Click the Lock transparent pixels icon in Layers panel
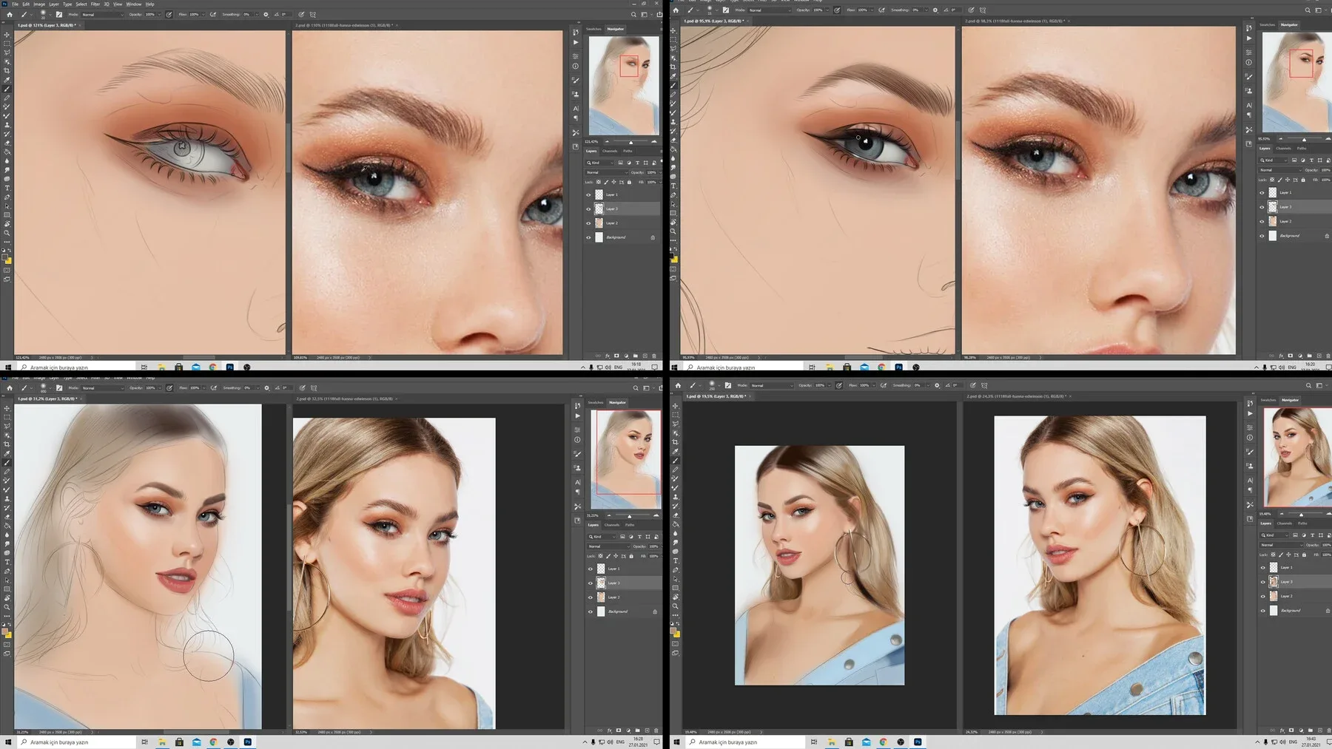Image resolution: width=1332 pixels, height=749 pixels. pyautogui.click(x=599, y=182)
